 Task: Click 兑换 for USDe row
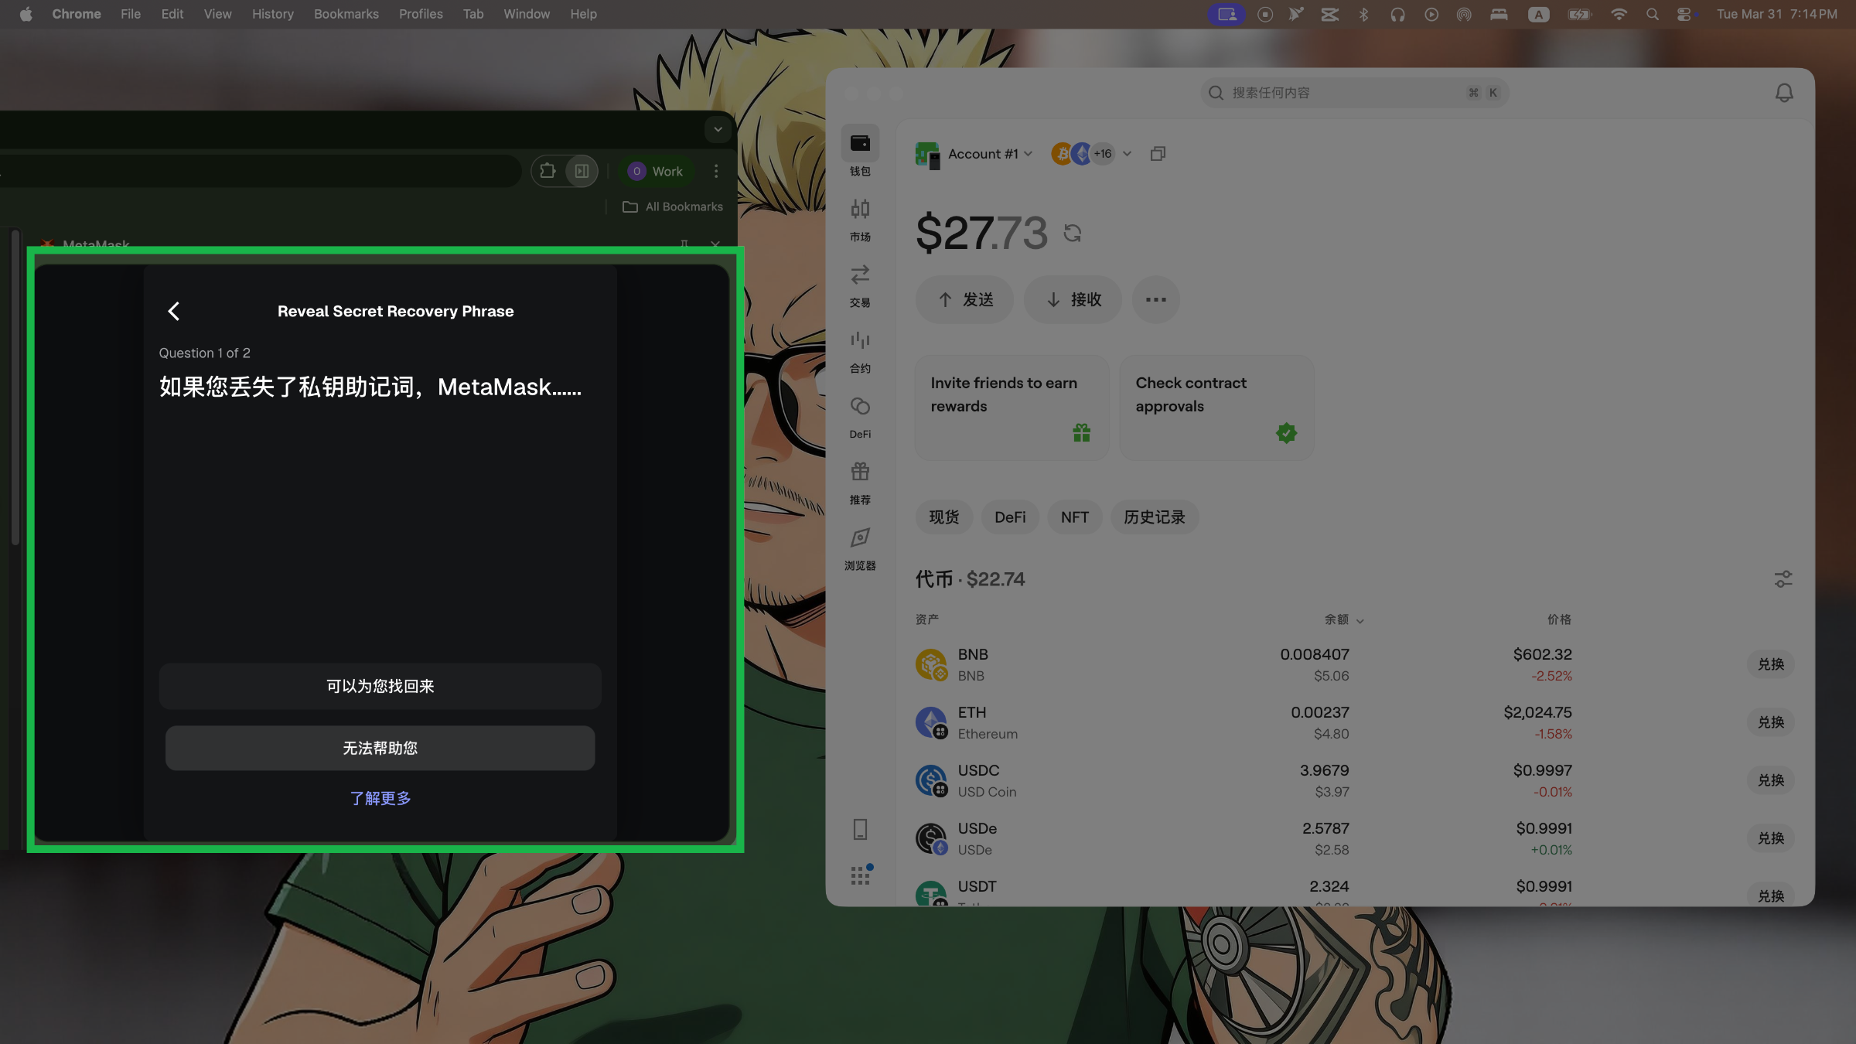point(1770,838)
